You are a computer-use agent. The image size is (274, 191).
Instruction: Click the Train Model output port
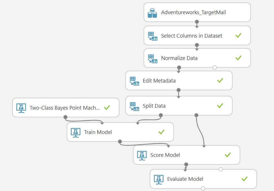[120, 141]
